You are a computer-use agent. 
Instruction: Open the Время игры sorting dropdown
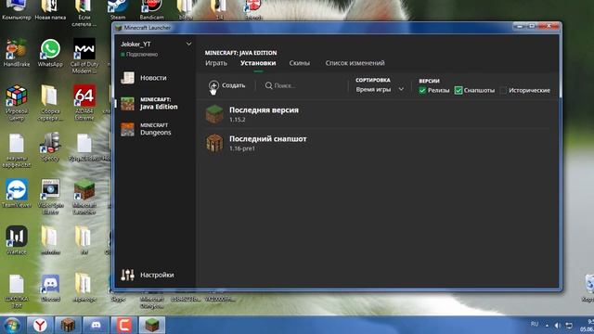[x=380, y=89]
